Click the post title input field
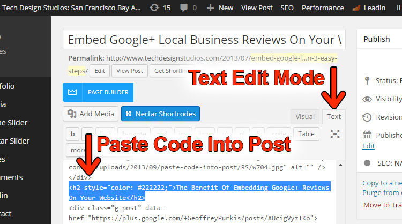402x224 pixels. tap(204, 40)
